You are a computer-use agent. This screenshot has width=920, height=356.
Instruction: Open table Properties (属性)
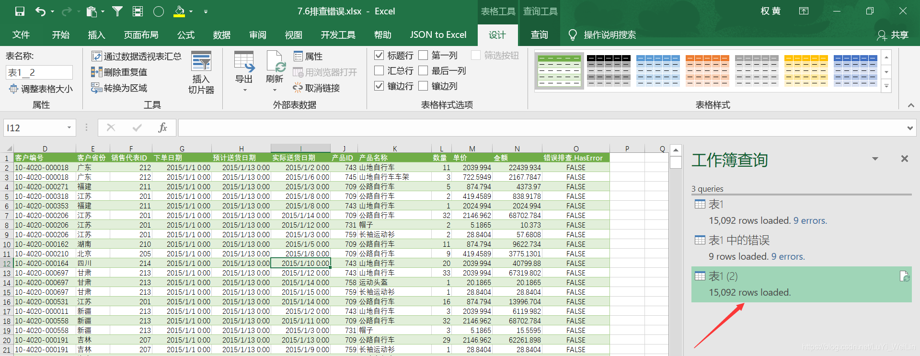[x=308, y=57]
